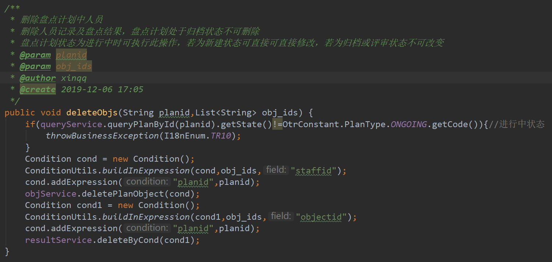Click the public keyword of the method

[20, 112]
